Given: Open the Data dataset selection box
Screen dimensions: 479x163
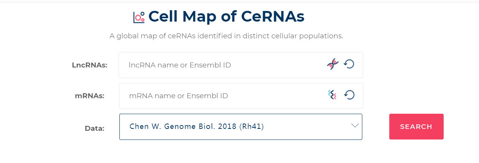Looking at the screenshot, I should tap(241, 127).
